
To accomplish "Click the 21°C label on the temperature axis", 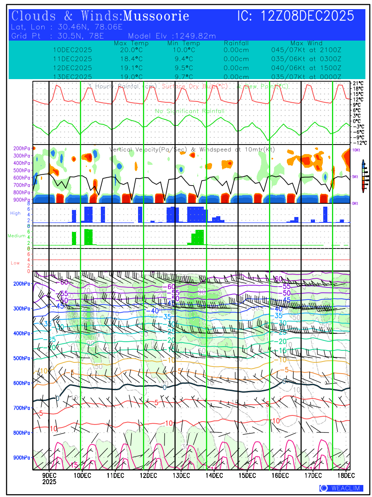I will (358, 84).
